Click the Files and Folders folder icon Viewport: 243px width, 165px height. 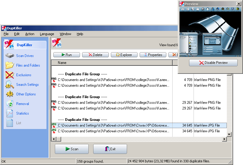tap(10, 65)
